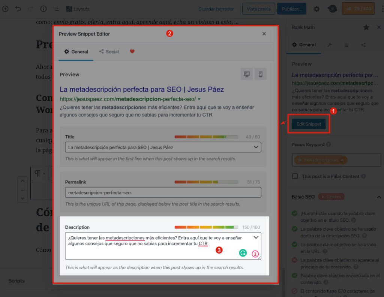The image size is (384, 297).
Task: Undo the last edit
Action: click(x=18, y=9)
